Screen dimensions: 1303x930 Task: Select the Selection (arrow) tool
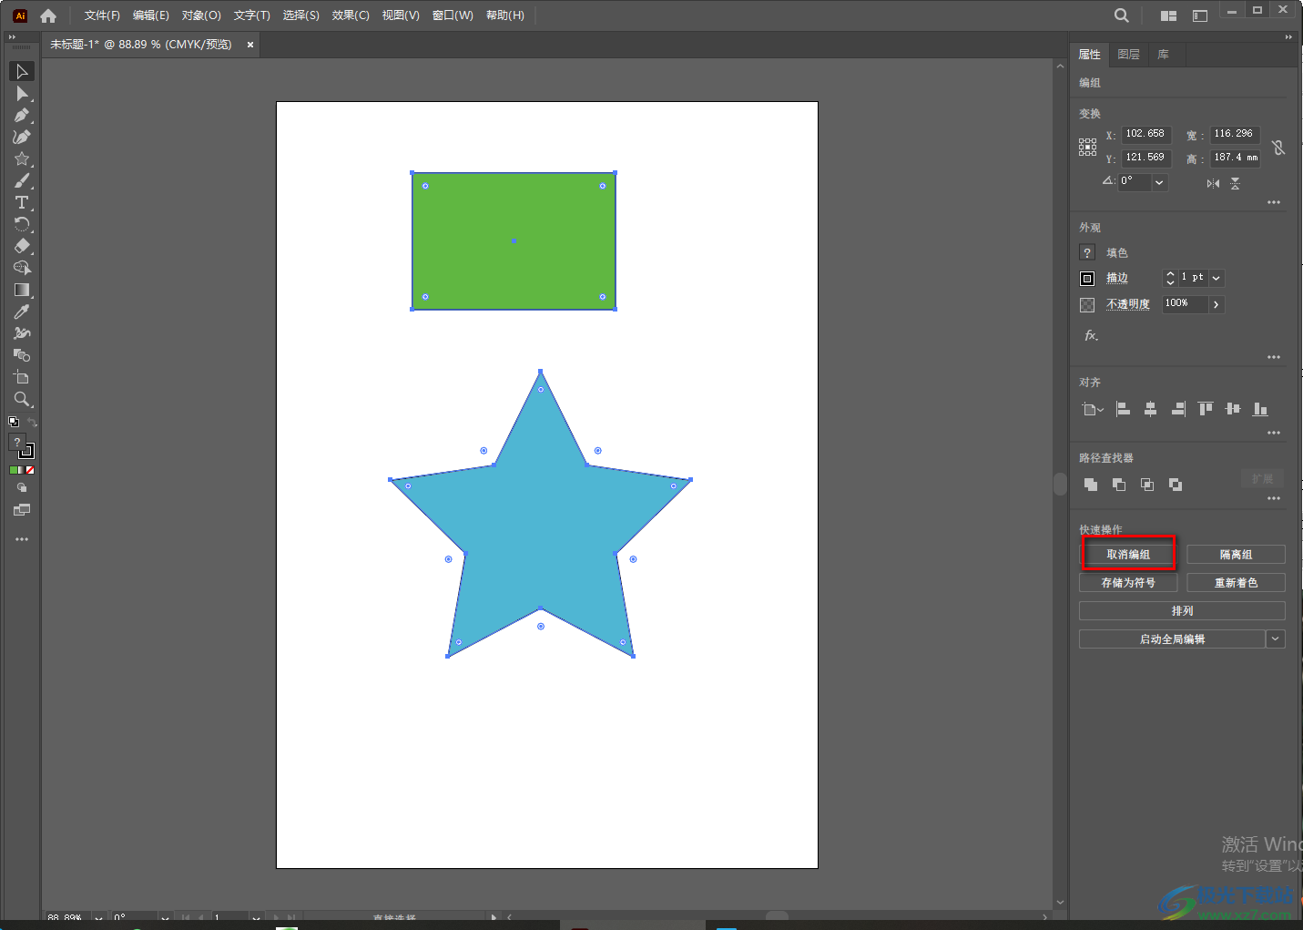pos(22,71)
